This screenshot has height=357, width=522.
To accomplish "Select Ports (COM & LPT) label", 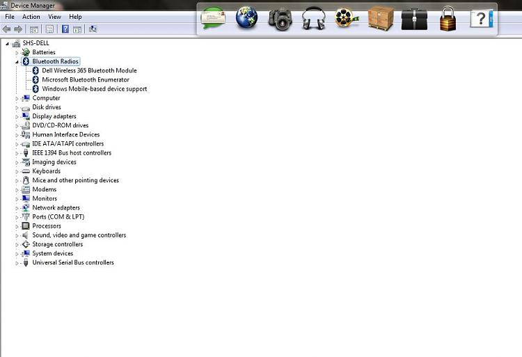I will pyautogui.click(x=58, y=216).
